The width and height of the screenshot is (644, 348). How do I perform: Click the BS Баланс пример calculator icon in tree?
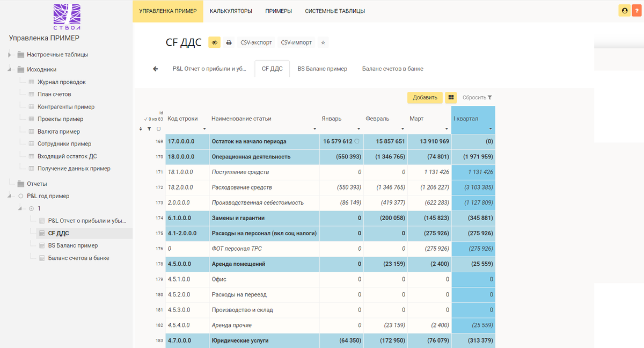click(x=42, y=245)
